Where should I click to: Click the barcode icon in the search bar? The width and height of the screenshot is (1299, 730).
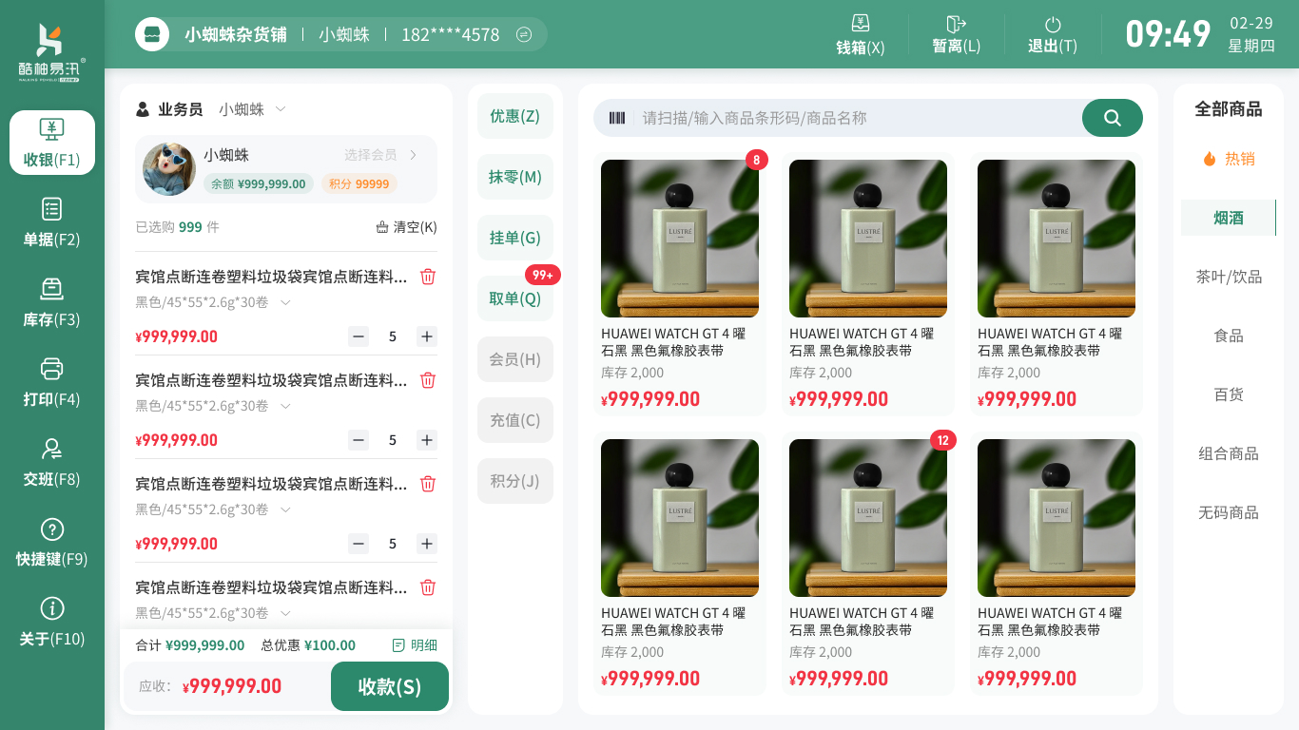[x=617, y=118]
